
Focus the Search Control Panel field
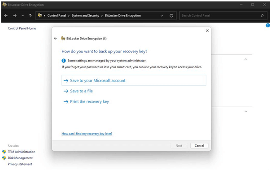click(x=223, y=16)
